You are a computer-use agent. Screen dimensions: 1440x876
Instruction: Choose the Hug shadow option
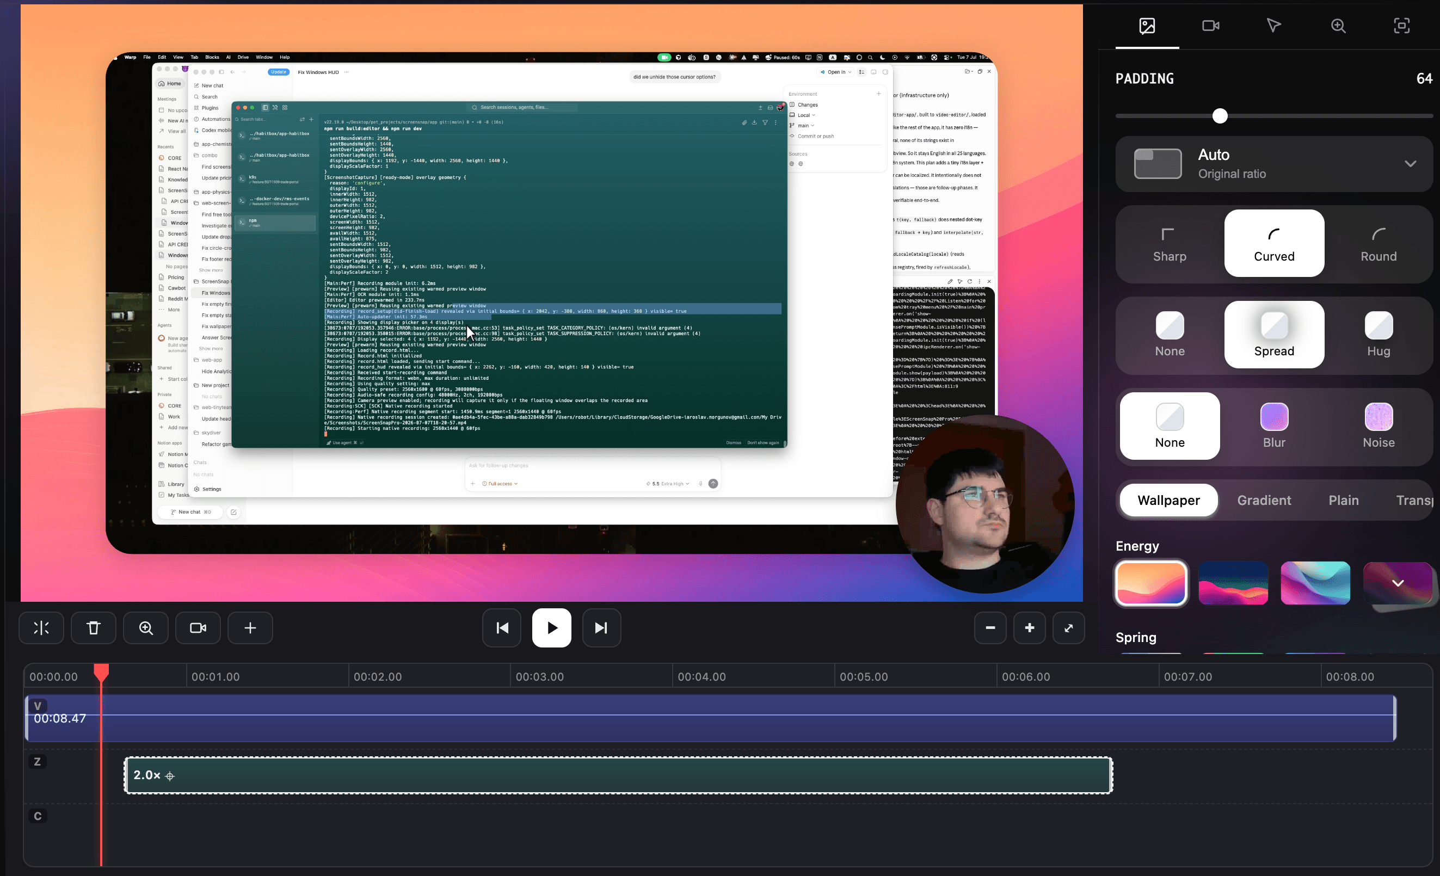click(1379, 335)
